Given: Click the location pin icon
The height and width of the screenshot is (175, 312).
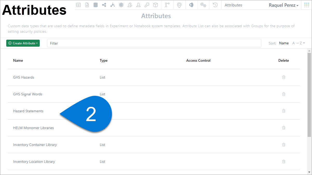Looking at the screenshot, I should (179, 5).
